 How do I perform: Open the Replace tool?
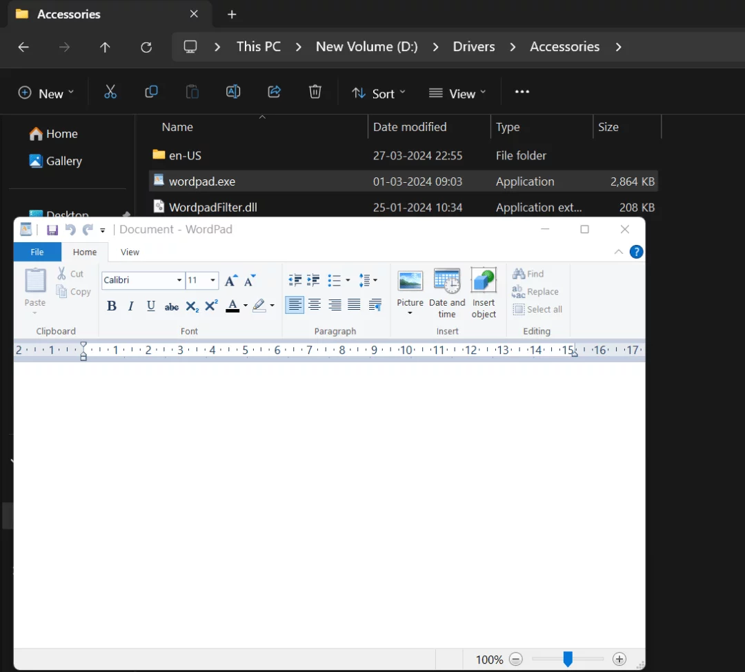tap(536, 291)
